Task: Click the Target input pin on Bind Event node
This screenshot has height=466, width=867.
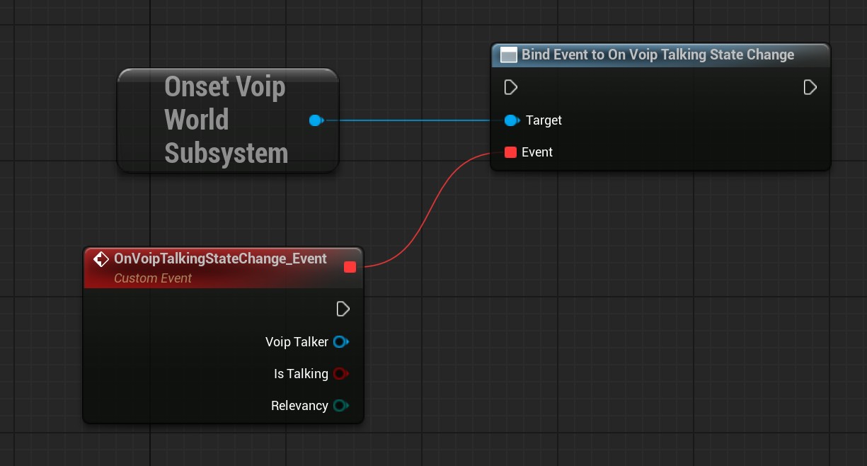Action: (512, 120)
